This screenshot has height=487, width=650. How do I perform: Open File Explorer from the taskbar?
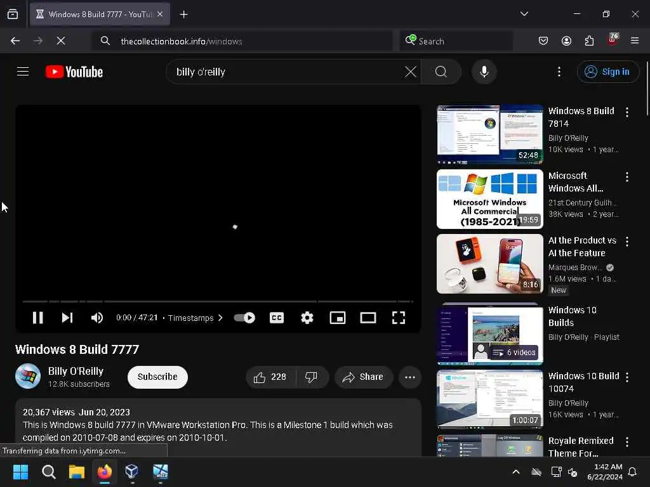point(77,471)
